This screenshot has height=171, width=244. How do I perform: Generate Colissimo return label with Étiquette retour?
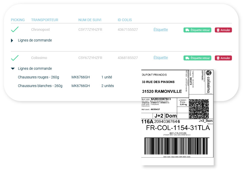pos(197,58)
